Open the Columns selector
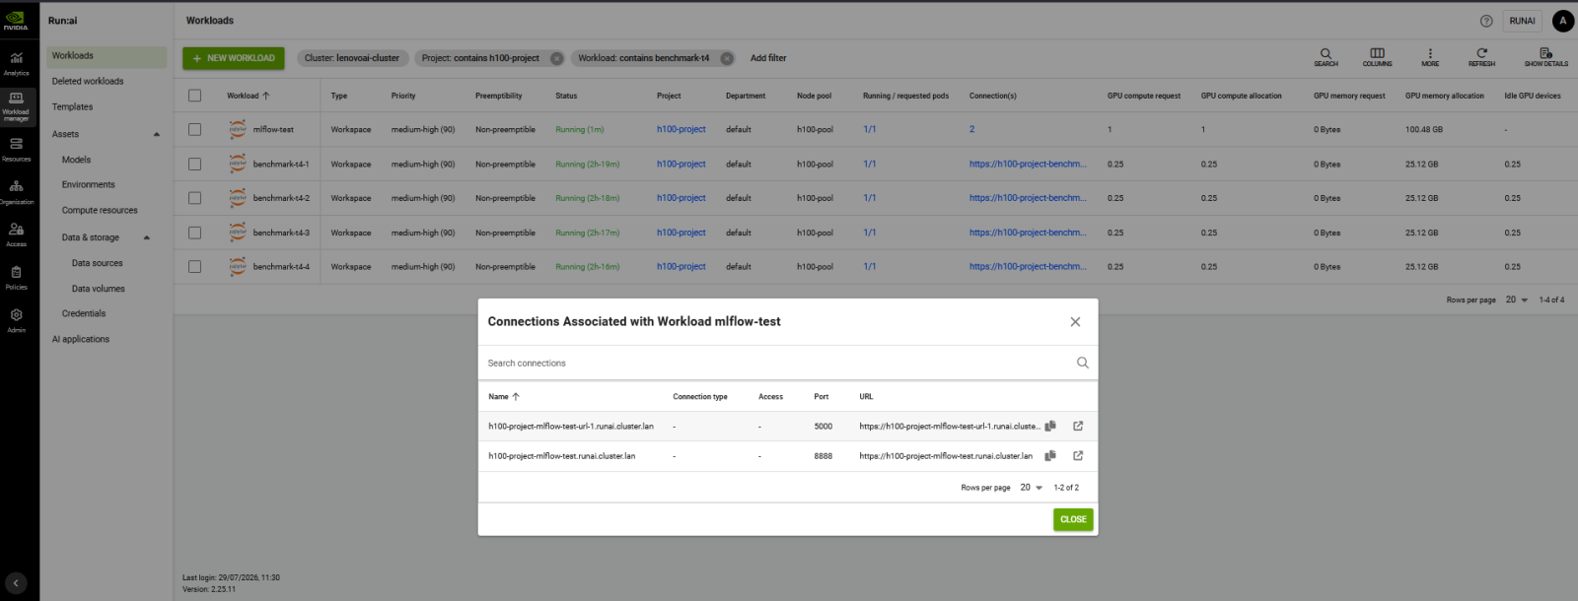1578x601 pixels. click(x=1377, y=57)
